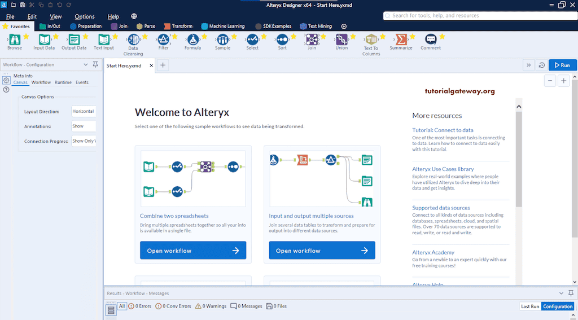Open the Options menu

pos(85,16)
